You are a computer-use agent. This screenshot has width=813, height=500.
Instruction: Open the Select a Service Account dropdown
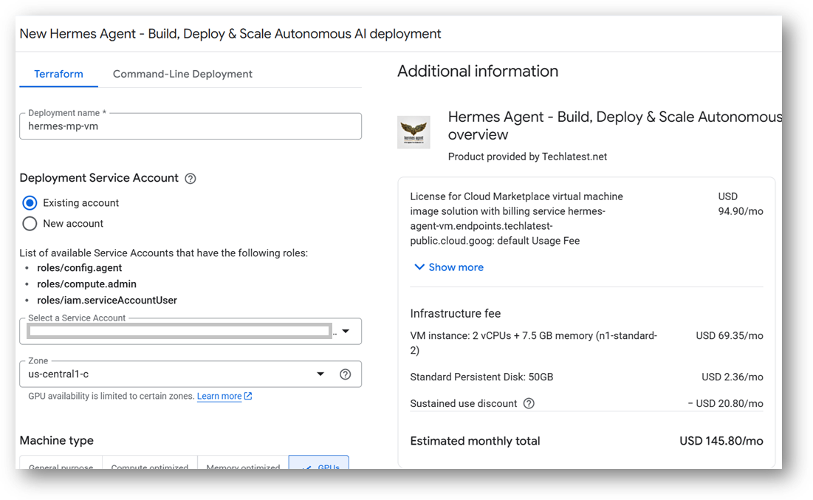(191, 331)
